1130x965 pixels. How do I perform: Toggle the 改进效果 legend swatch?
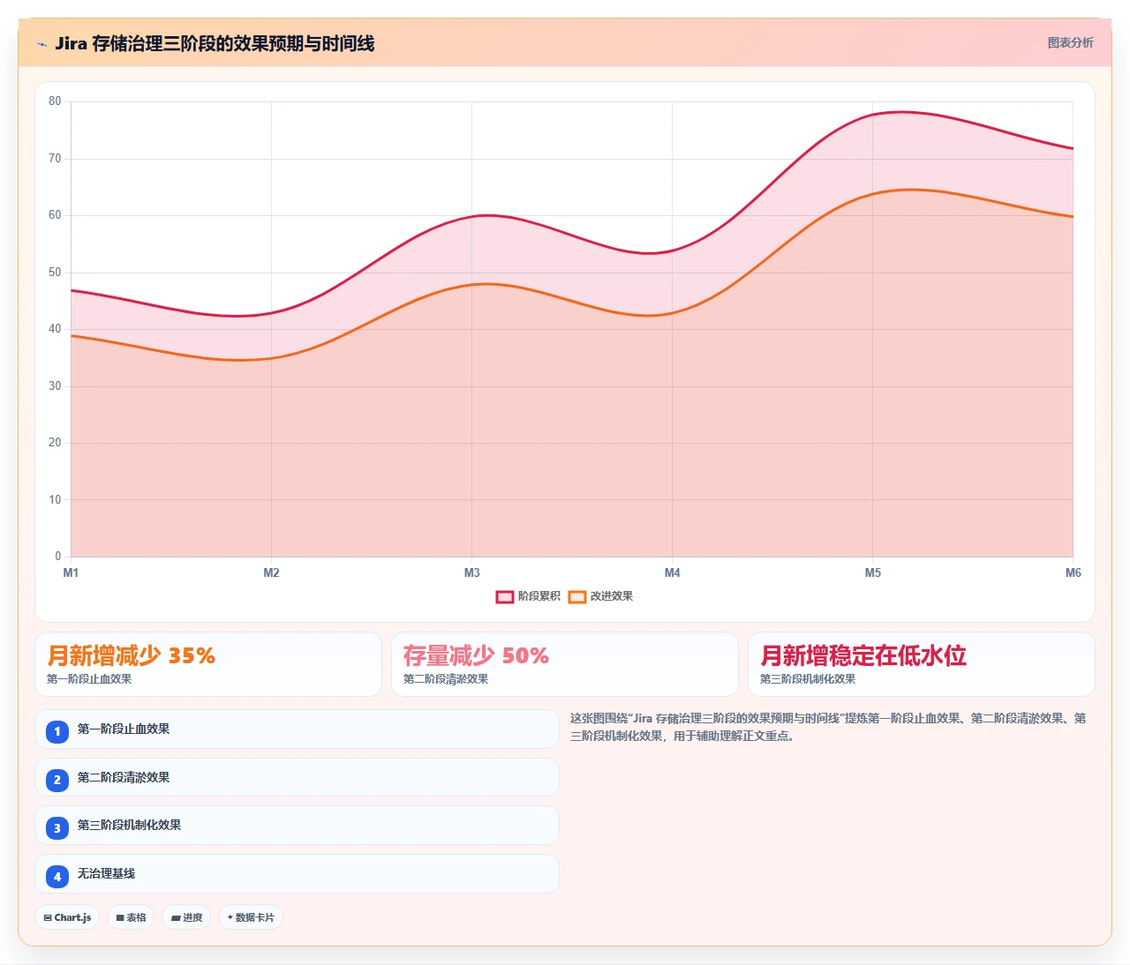[577, 596]
